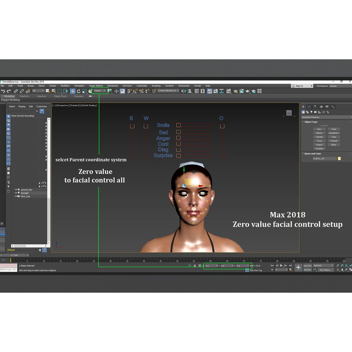Image resolution: width=352 pixels, height=352 pixels.
Task: Toggle the Angle Snap icon
Action: (135, 91)
